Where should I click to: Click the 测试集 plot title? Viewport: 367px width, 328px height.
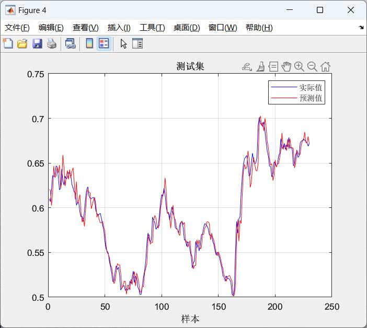190,66
